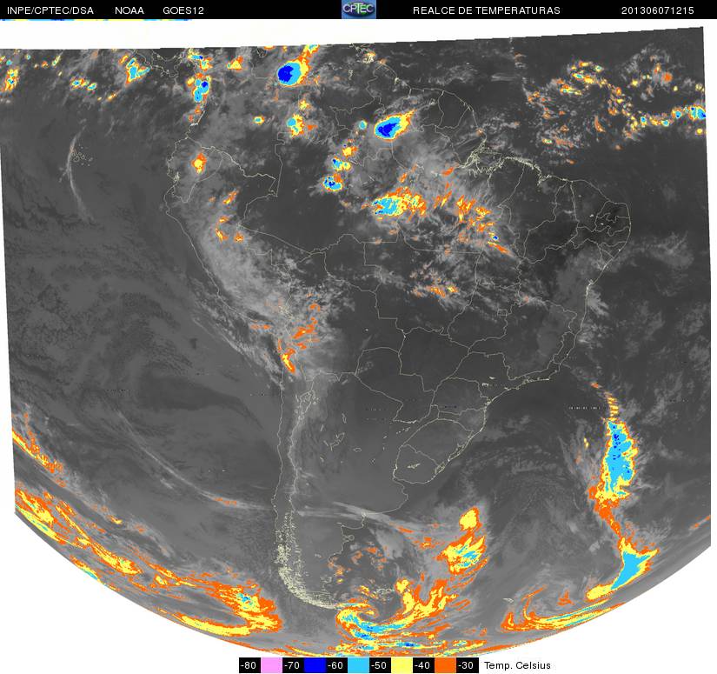Click the CPTEC logo in header
Viewport: 717px width, 674px height.
pos(359,10)
